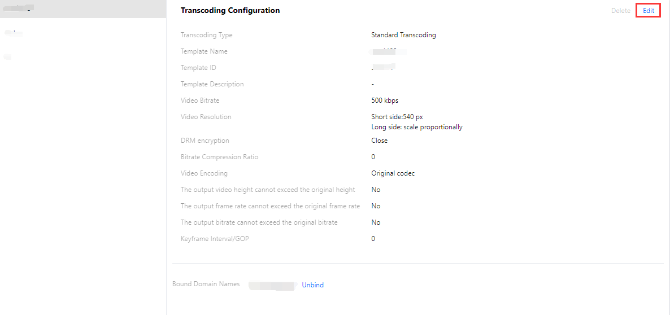670x315 pixels.
Task: Click the Template Description label
Action: coord(212,84)
